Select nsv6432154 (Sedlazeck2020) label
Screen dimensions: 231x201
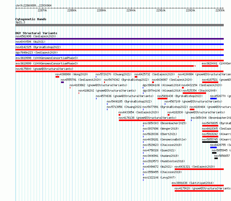[202, 85]
